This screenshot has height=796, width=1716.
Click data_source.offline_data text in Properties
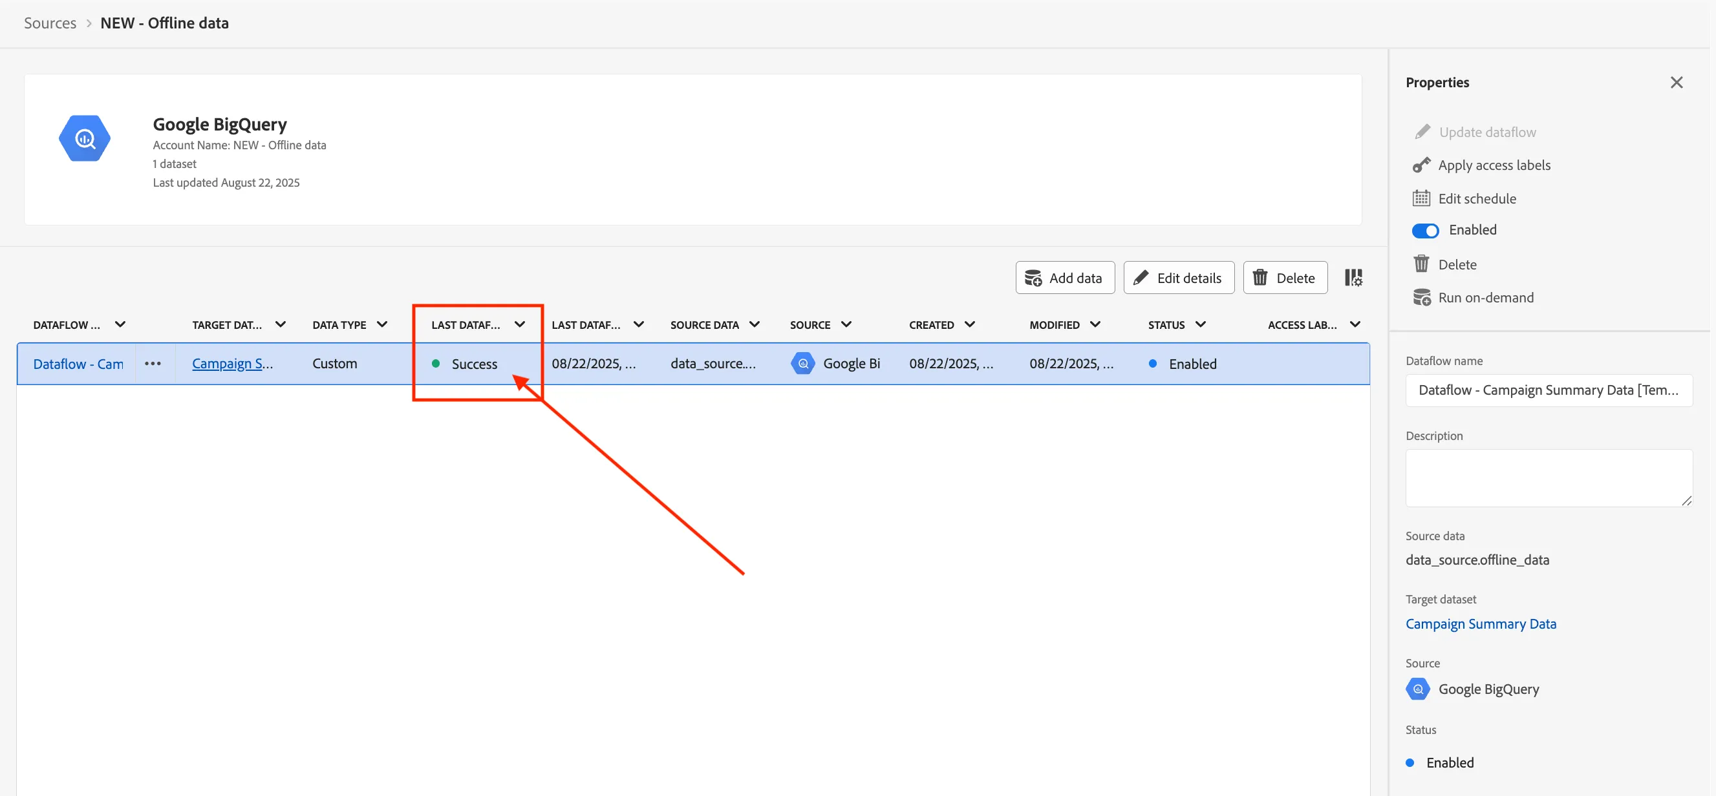1477,560
